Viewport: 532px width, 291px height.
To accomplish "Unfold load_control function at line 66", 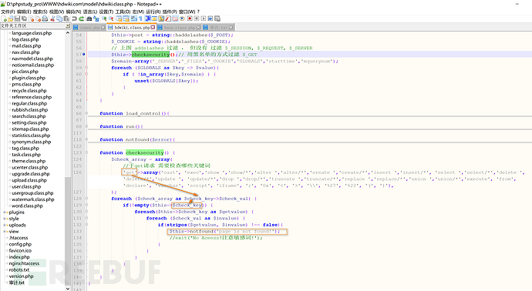I will pos(86,113).
